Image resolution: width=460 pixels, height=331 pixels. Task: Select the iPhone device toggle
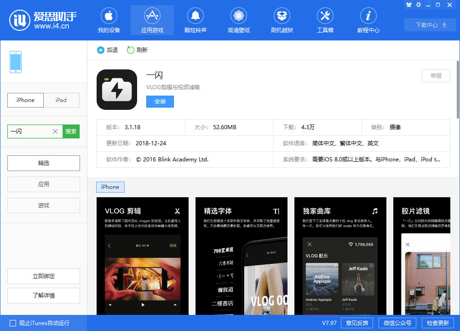coord(25,100)
